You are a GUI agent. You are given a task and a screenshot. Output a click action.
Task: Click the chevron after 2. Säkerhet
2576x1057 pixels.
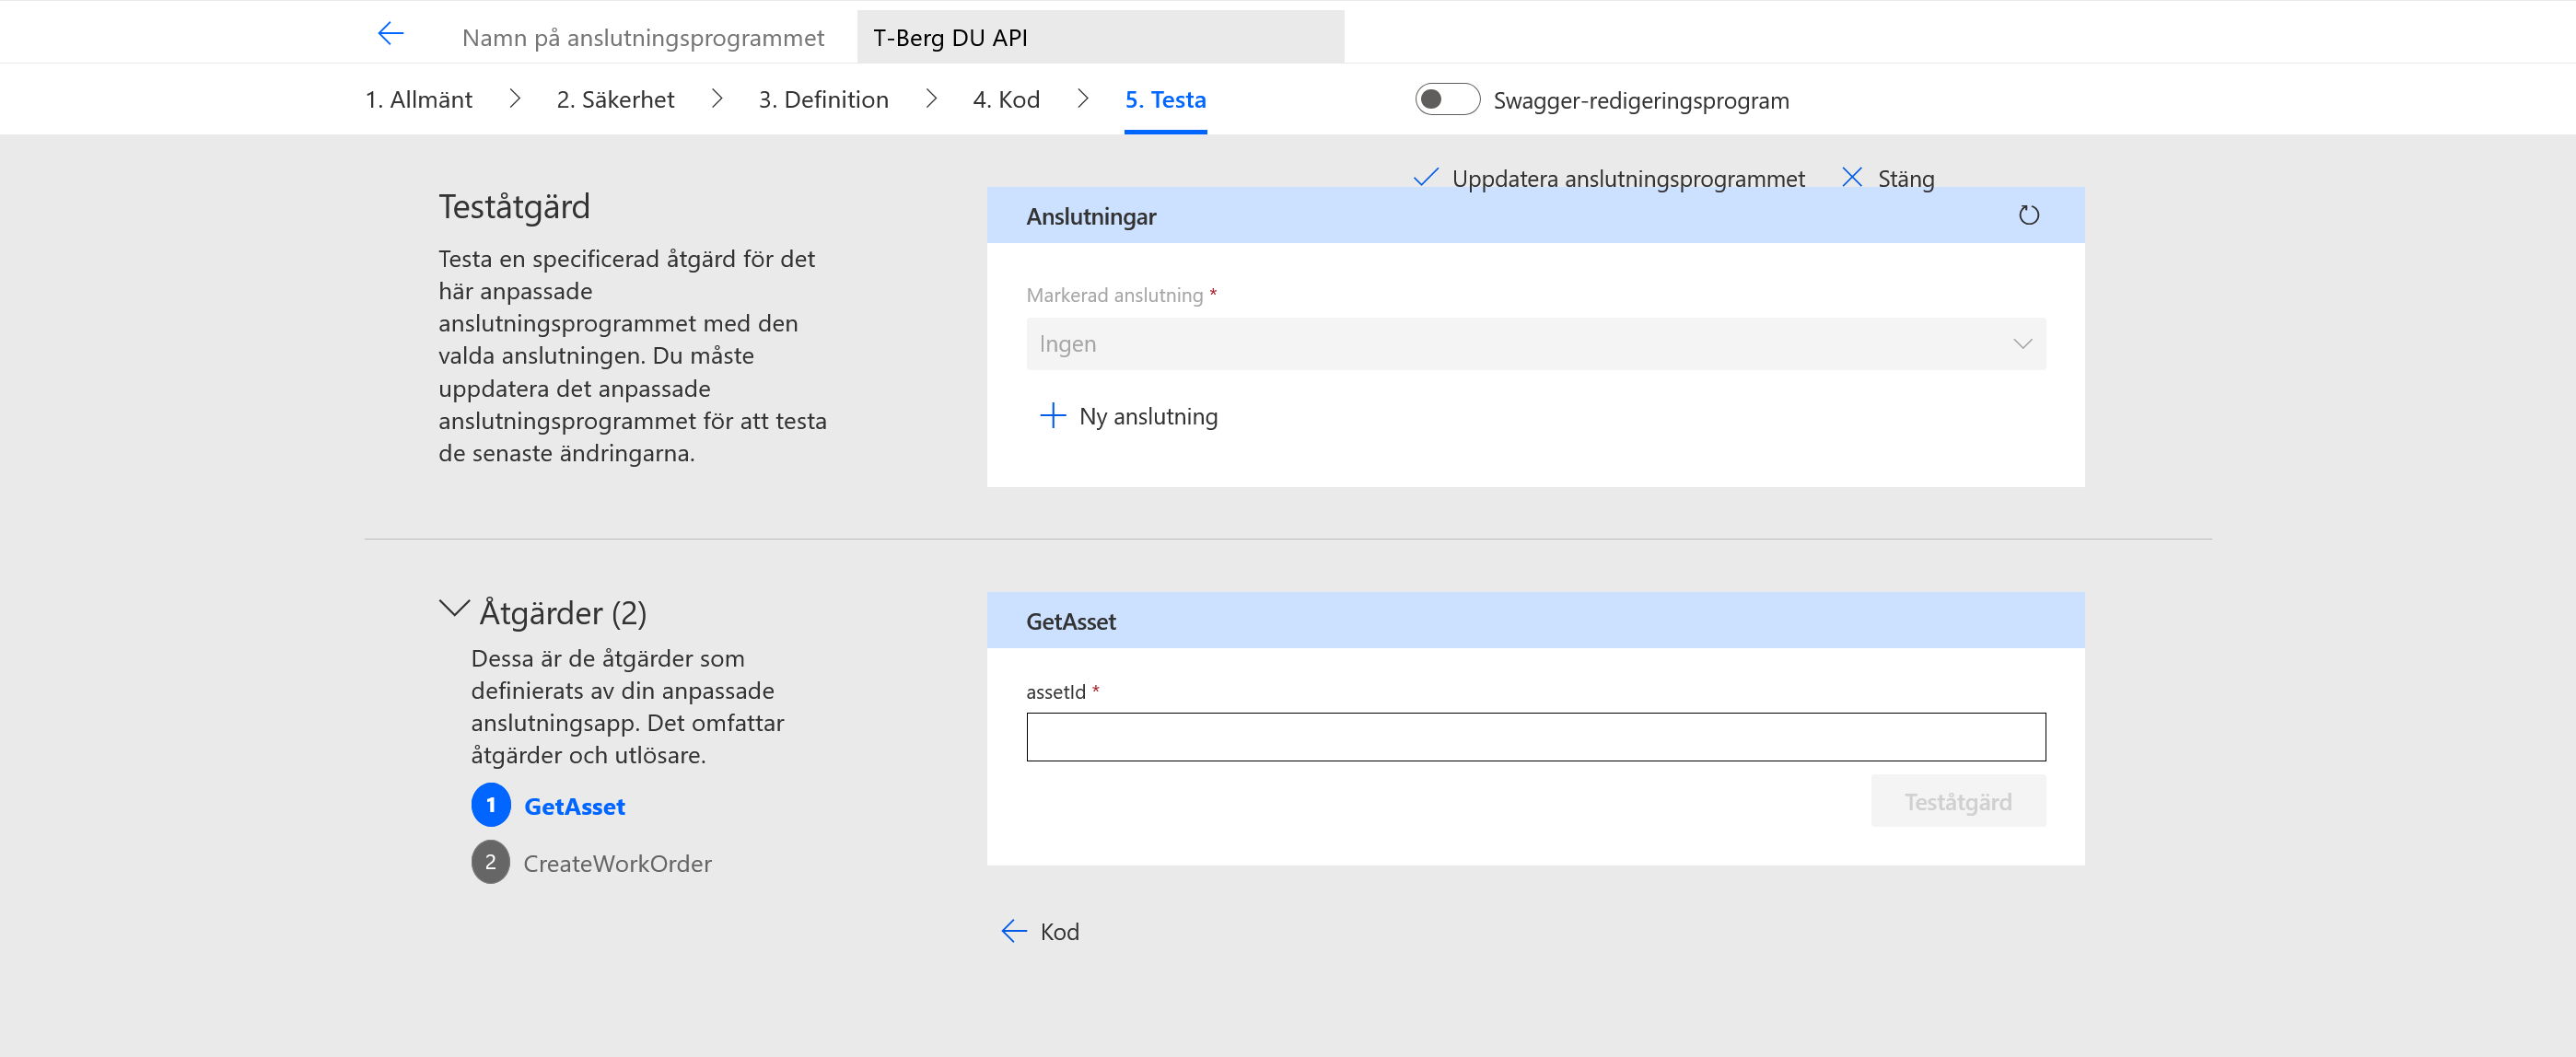[x=716, y=98]
